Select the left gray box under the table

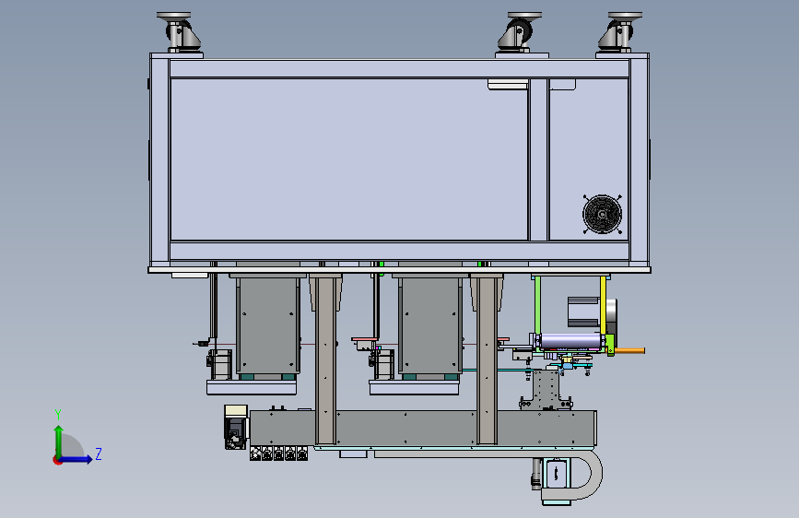point(267,328)
